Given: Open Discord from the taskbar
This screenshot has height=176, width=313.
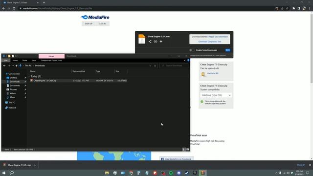Looking at the screenshot, I should point(179,173).
